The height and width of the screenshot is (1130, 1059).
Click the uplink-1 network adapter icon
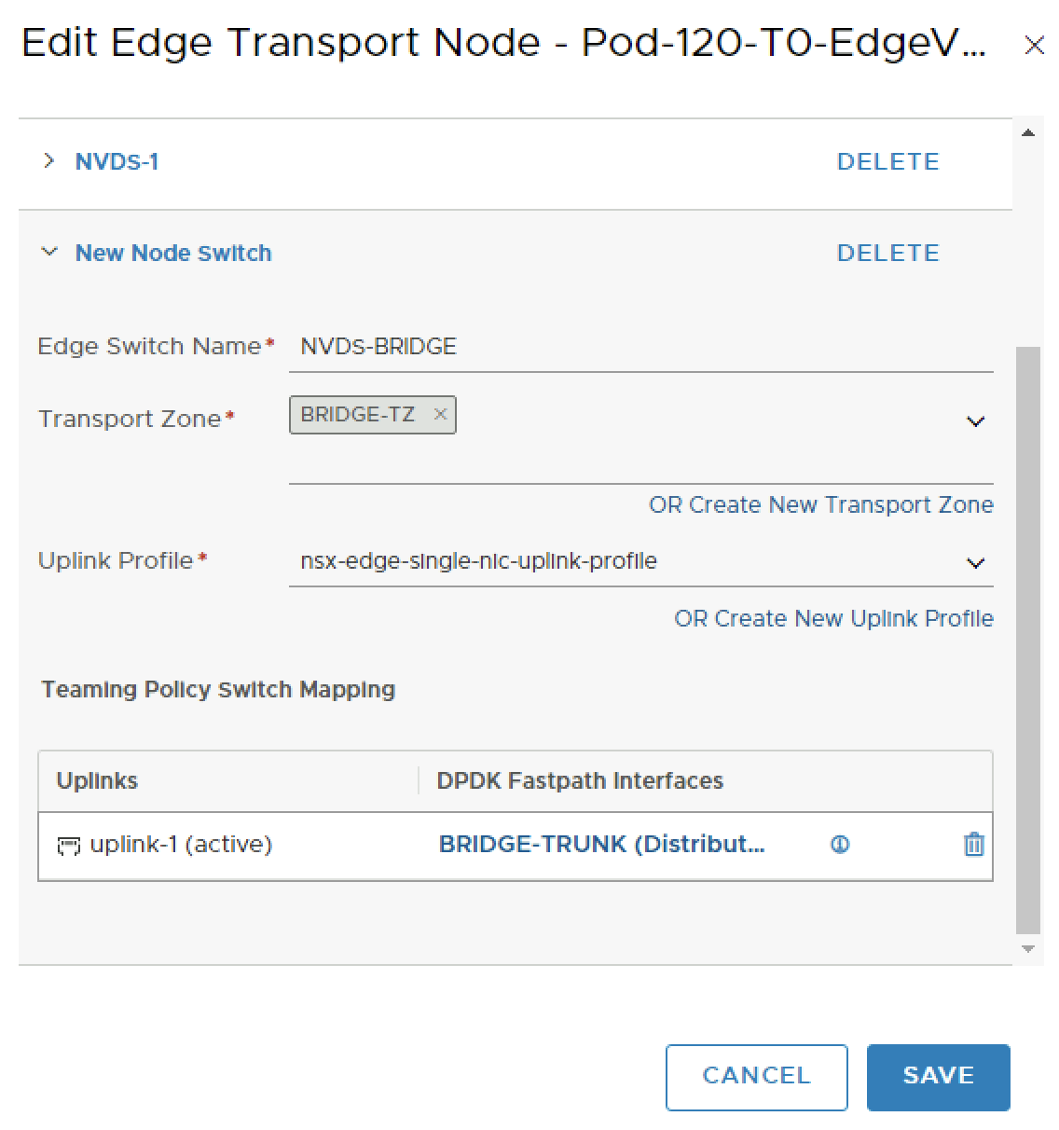point(68,846)
